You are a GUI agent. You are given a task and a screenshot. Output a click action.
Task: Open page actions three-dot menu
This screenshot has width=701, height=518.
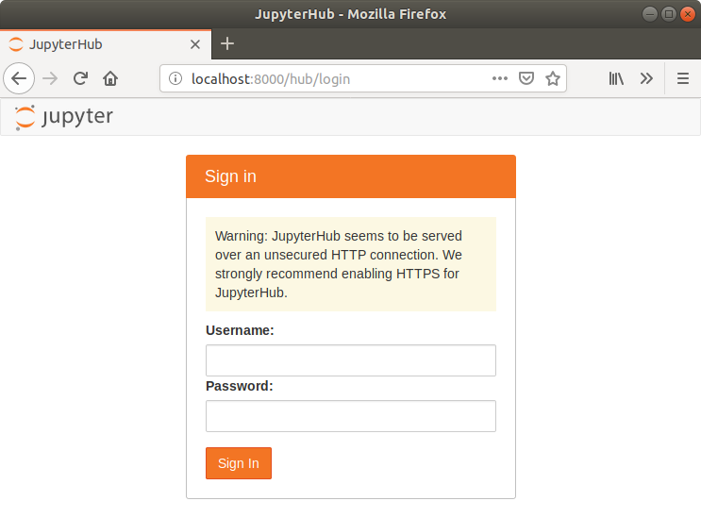499,78
